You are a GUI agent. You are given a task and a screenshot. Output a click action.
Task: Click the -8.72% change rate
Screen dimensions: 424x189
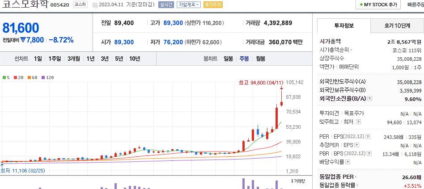click(x=61, y=40)
